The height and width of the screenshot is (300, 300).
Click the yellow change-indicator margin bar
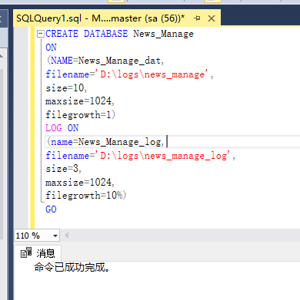pyautogui.click(x=32, y=127)
